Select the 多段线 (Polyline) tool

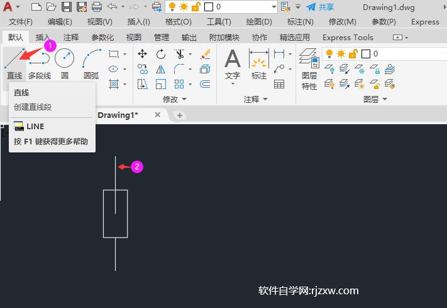pos(40,64)
